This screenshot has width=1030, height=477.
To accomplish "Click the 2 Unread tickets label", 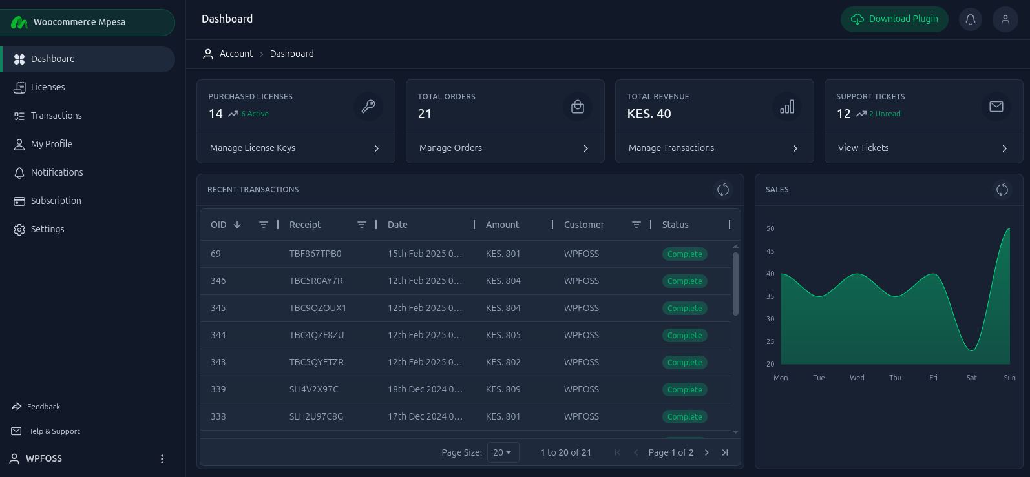I will (x=885, y=114).
